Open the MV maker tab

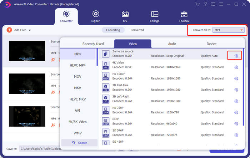click(125, 16)
